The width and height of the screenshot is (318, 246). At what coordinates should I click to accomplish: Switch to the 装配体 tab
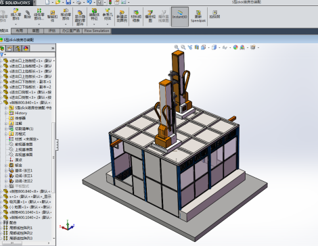pos(5,30)
